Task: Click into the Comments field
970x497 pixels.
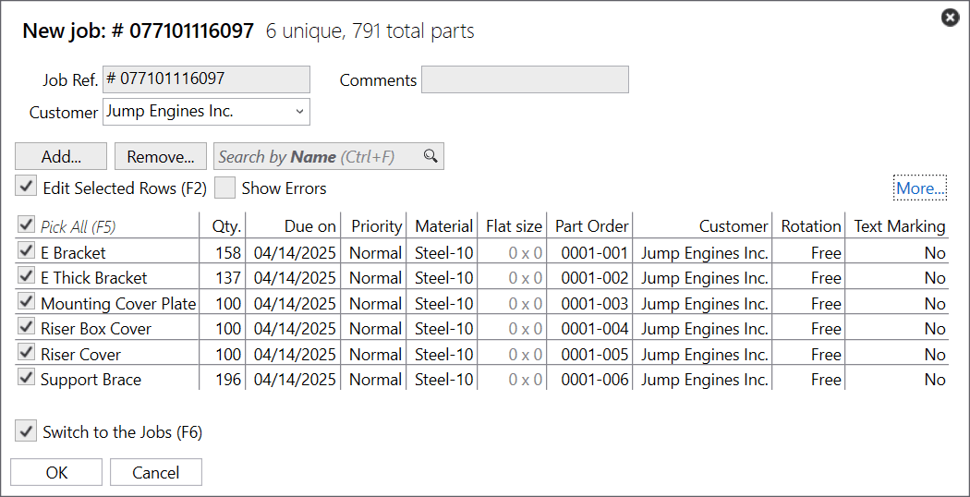Action: tap(526, 79)
